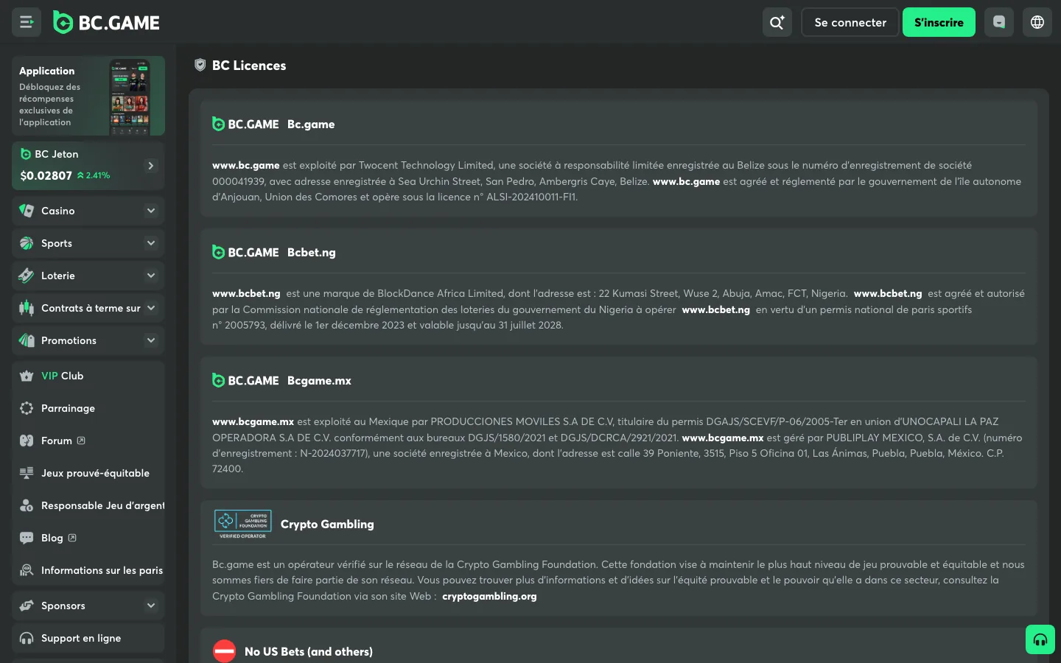Select the Promotions megaphone icon

(x=27, y=340)
